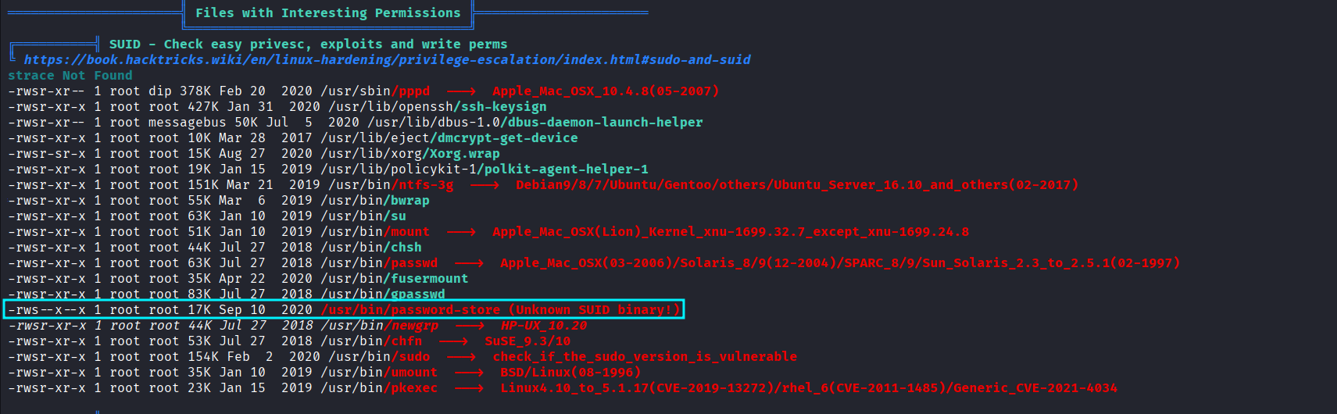The width and height of the screenshot is (1337, 414).
Task: Click the Unknown SUID binary warning text
Action: pos(595,310)
